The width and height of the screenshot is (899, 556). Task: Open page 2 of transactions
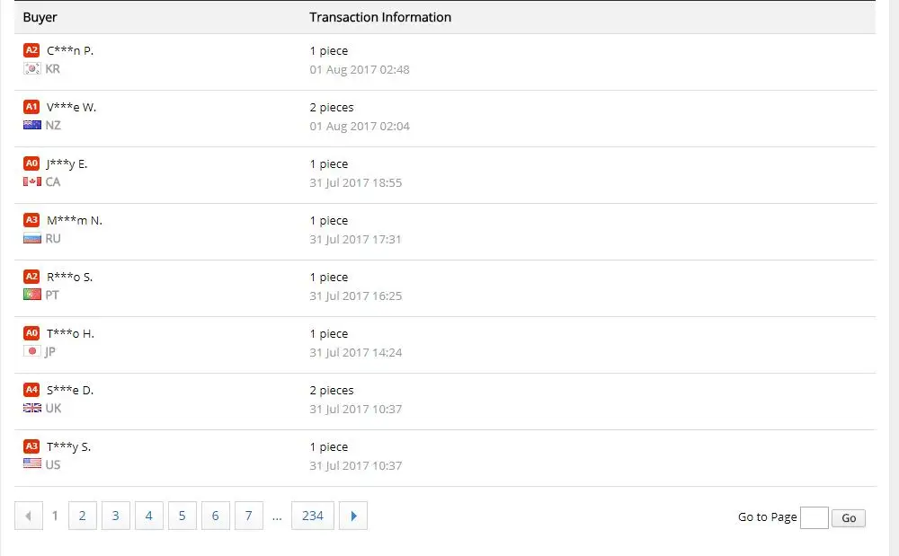point(83,516)
